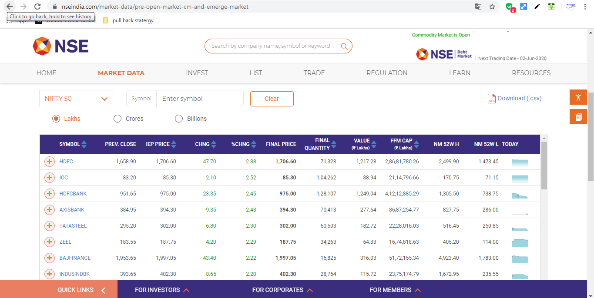
Task: Click the xls file download icon
Action: point(492,99)
